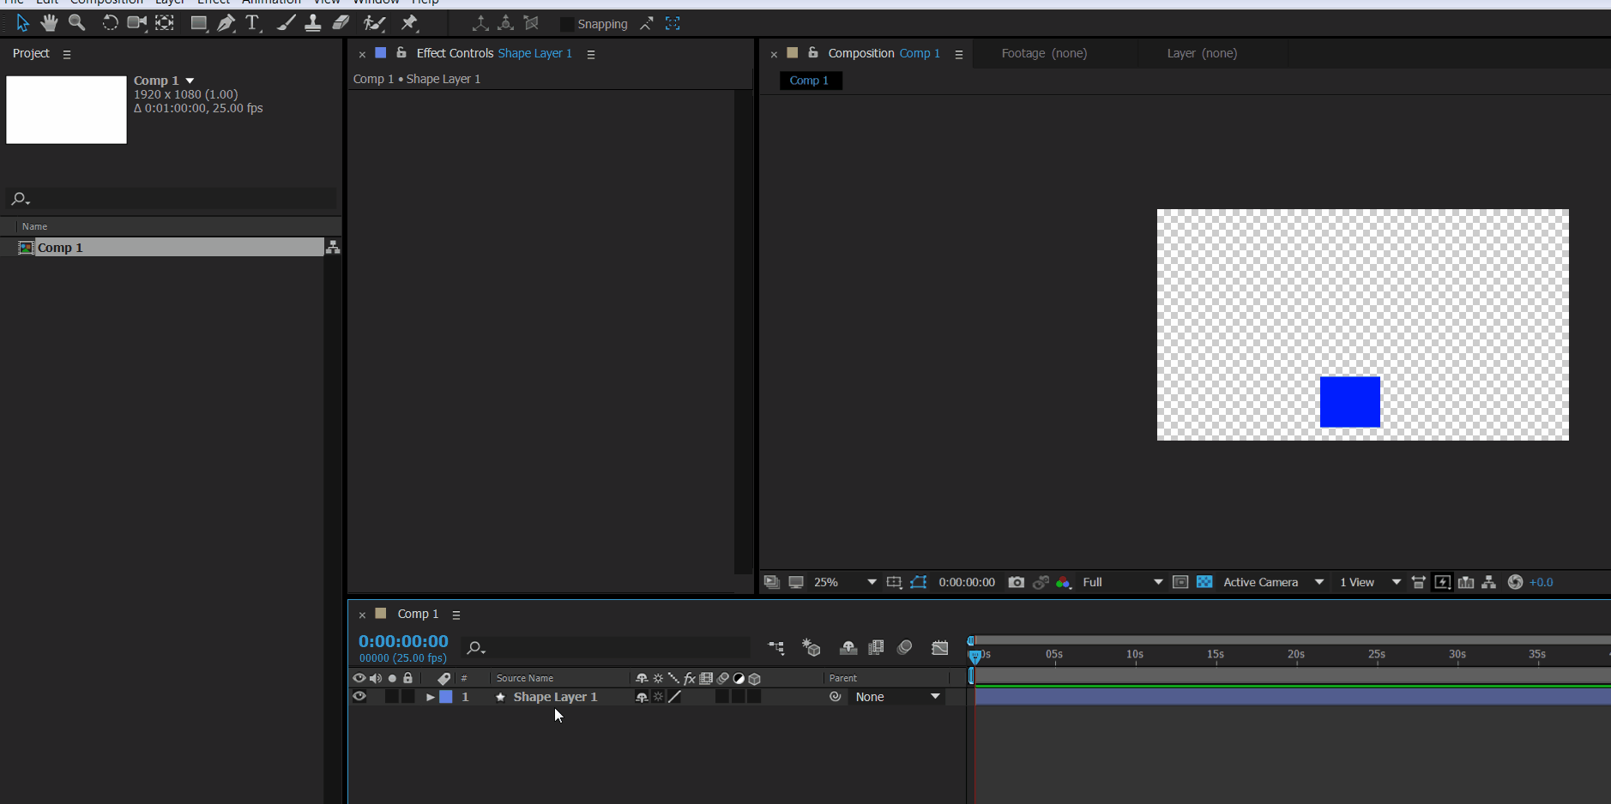Hide Shape Layer 1 with eye toggle

[x=359, y=697]
